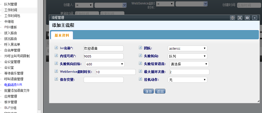The width and height of the screenshot is (262, 113).
Task: Click the circular pin icon in 流程管理 titlebar
Action: click(x=232, y=18)
